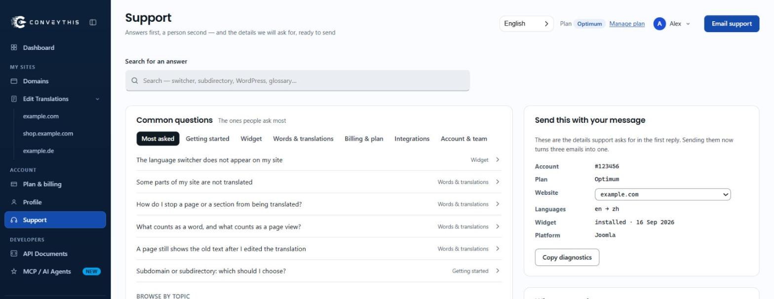This screenshot has height=299, width=774.
Task: Click the Joomla platform value
Action: [605, 235]
